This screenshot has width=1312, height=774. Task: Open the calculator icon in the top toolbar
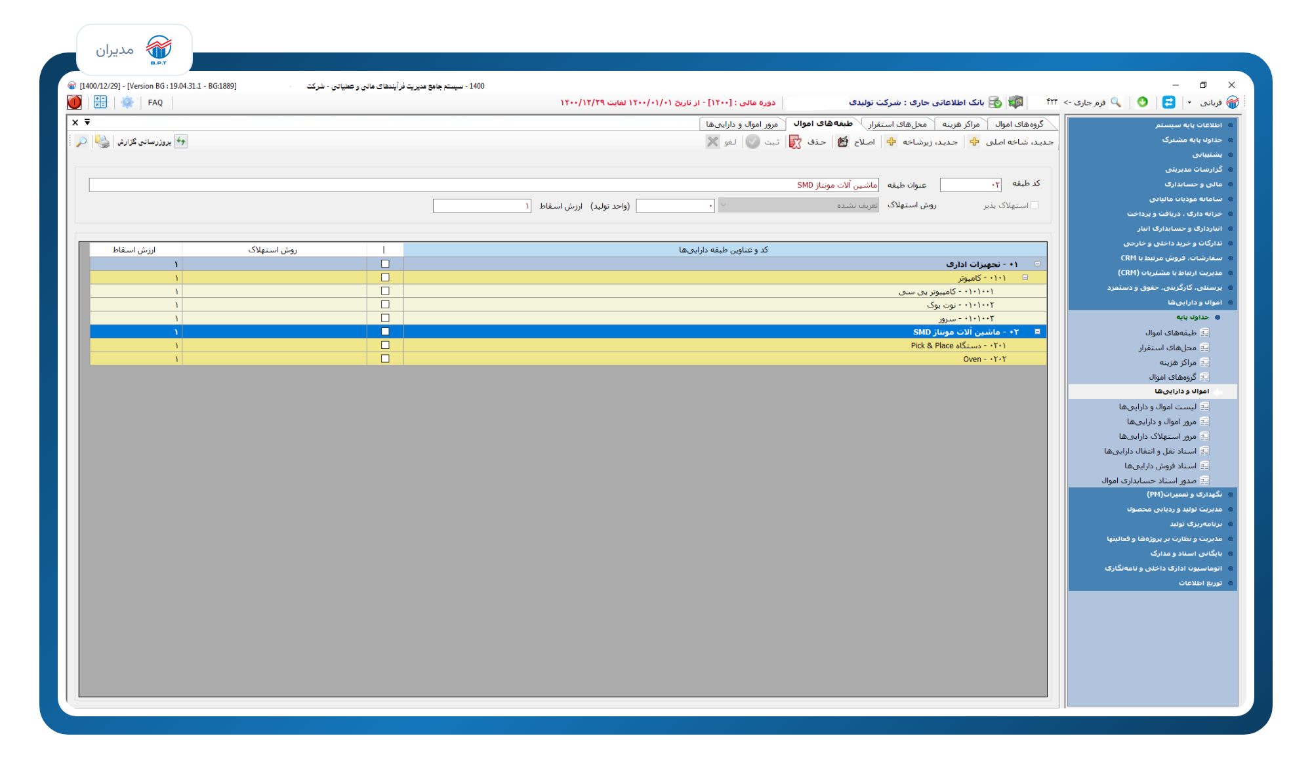pos(100,102)
